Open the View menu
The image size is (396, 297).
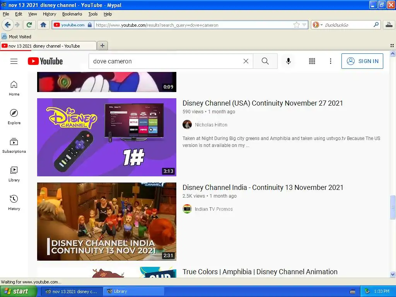tap(32, 14)
